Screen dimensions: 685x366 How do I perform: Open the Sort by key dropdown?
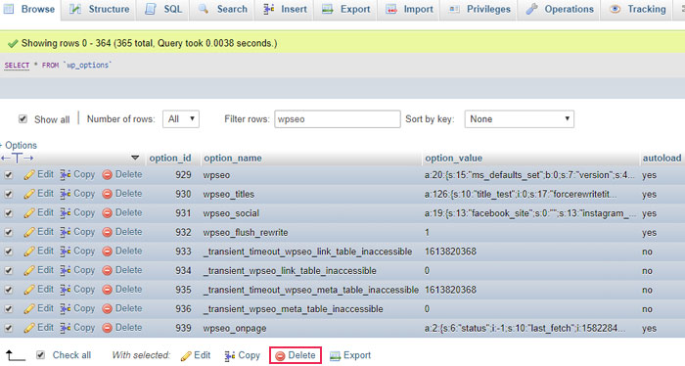pyautogui.click(x=519, y=118)
